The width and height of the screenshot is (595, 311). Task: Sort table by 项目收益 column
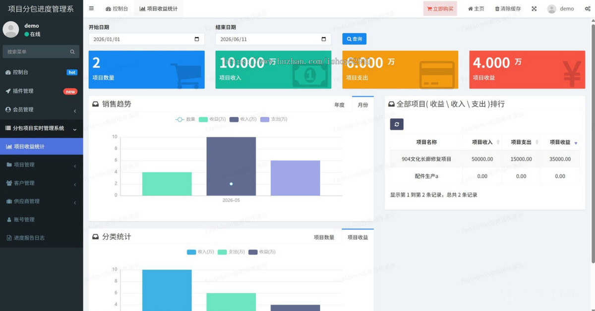(560, 142)
